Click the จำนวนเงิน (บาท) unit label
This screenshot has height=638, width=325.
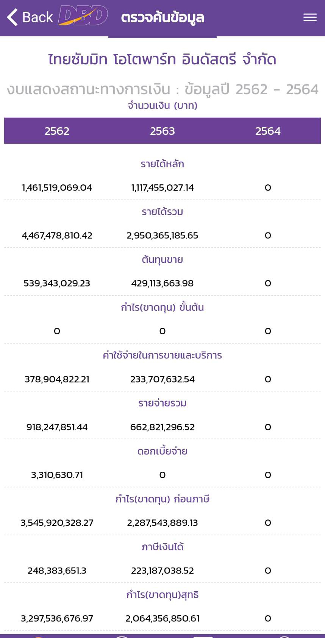coord(162,106)
